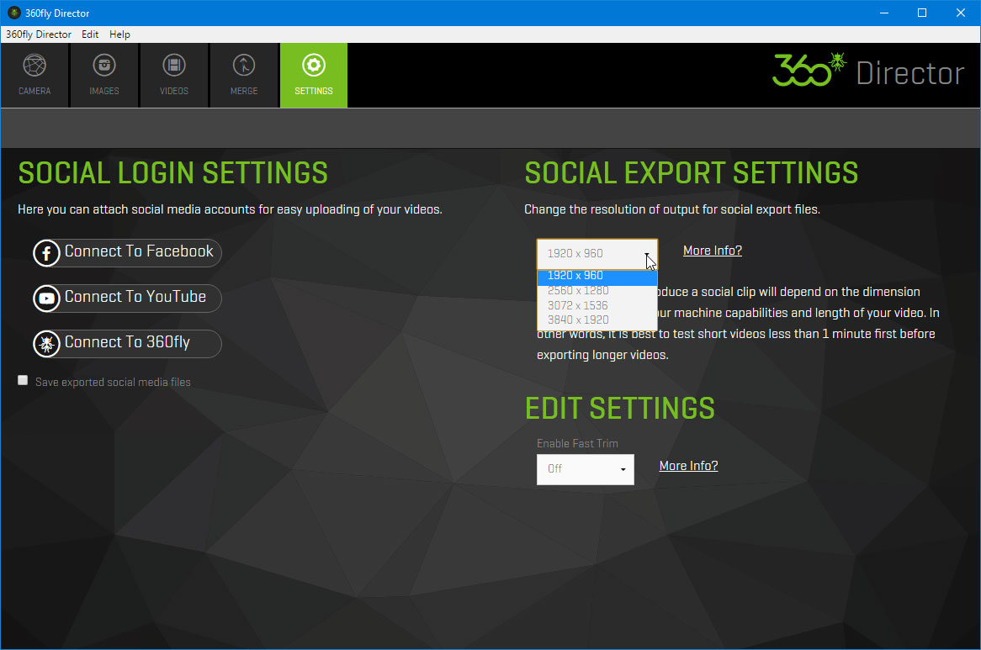The height and width of the screenshot is (650, 981).
Task: Open the Edit menu
Action: [x=90, y=34]
